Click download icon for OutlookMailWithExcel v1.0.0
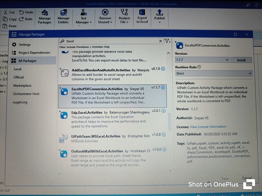Viewport: 262px width, 196px height. [164, 149]
